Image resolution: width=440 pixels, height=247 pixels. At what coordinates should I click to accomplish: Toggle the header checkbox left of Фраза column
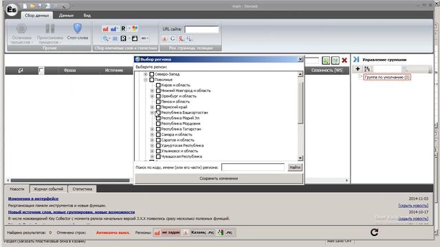point(41,70)
